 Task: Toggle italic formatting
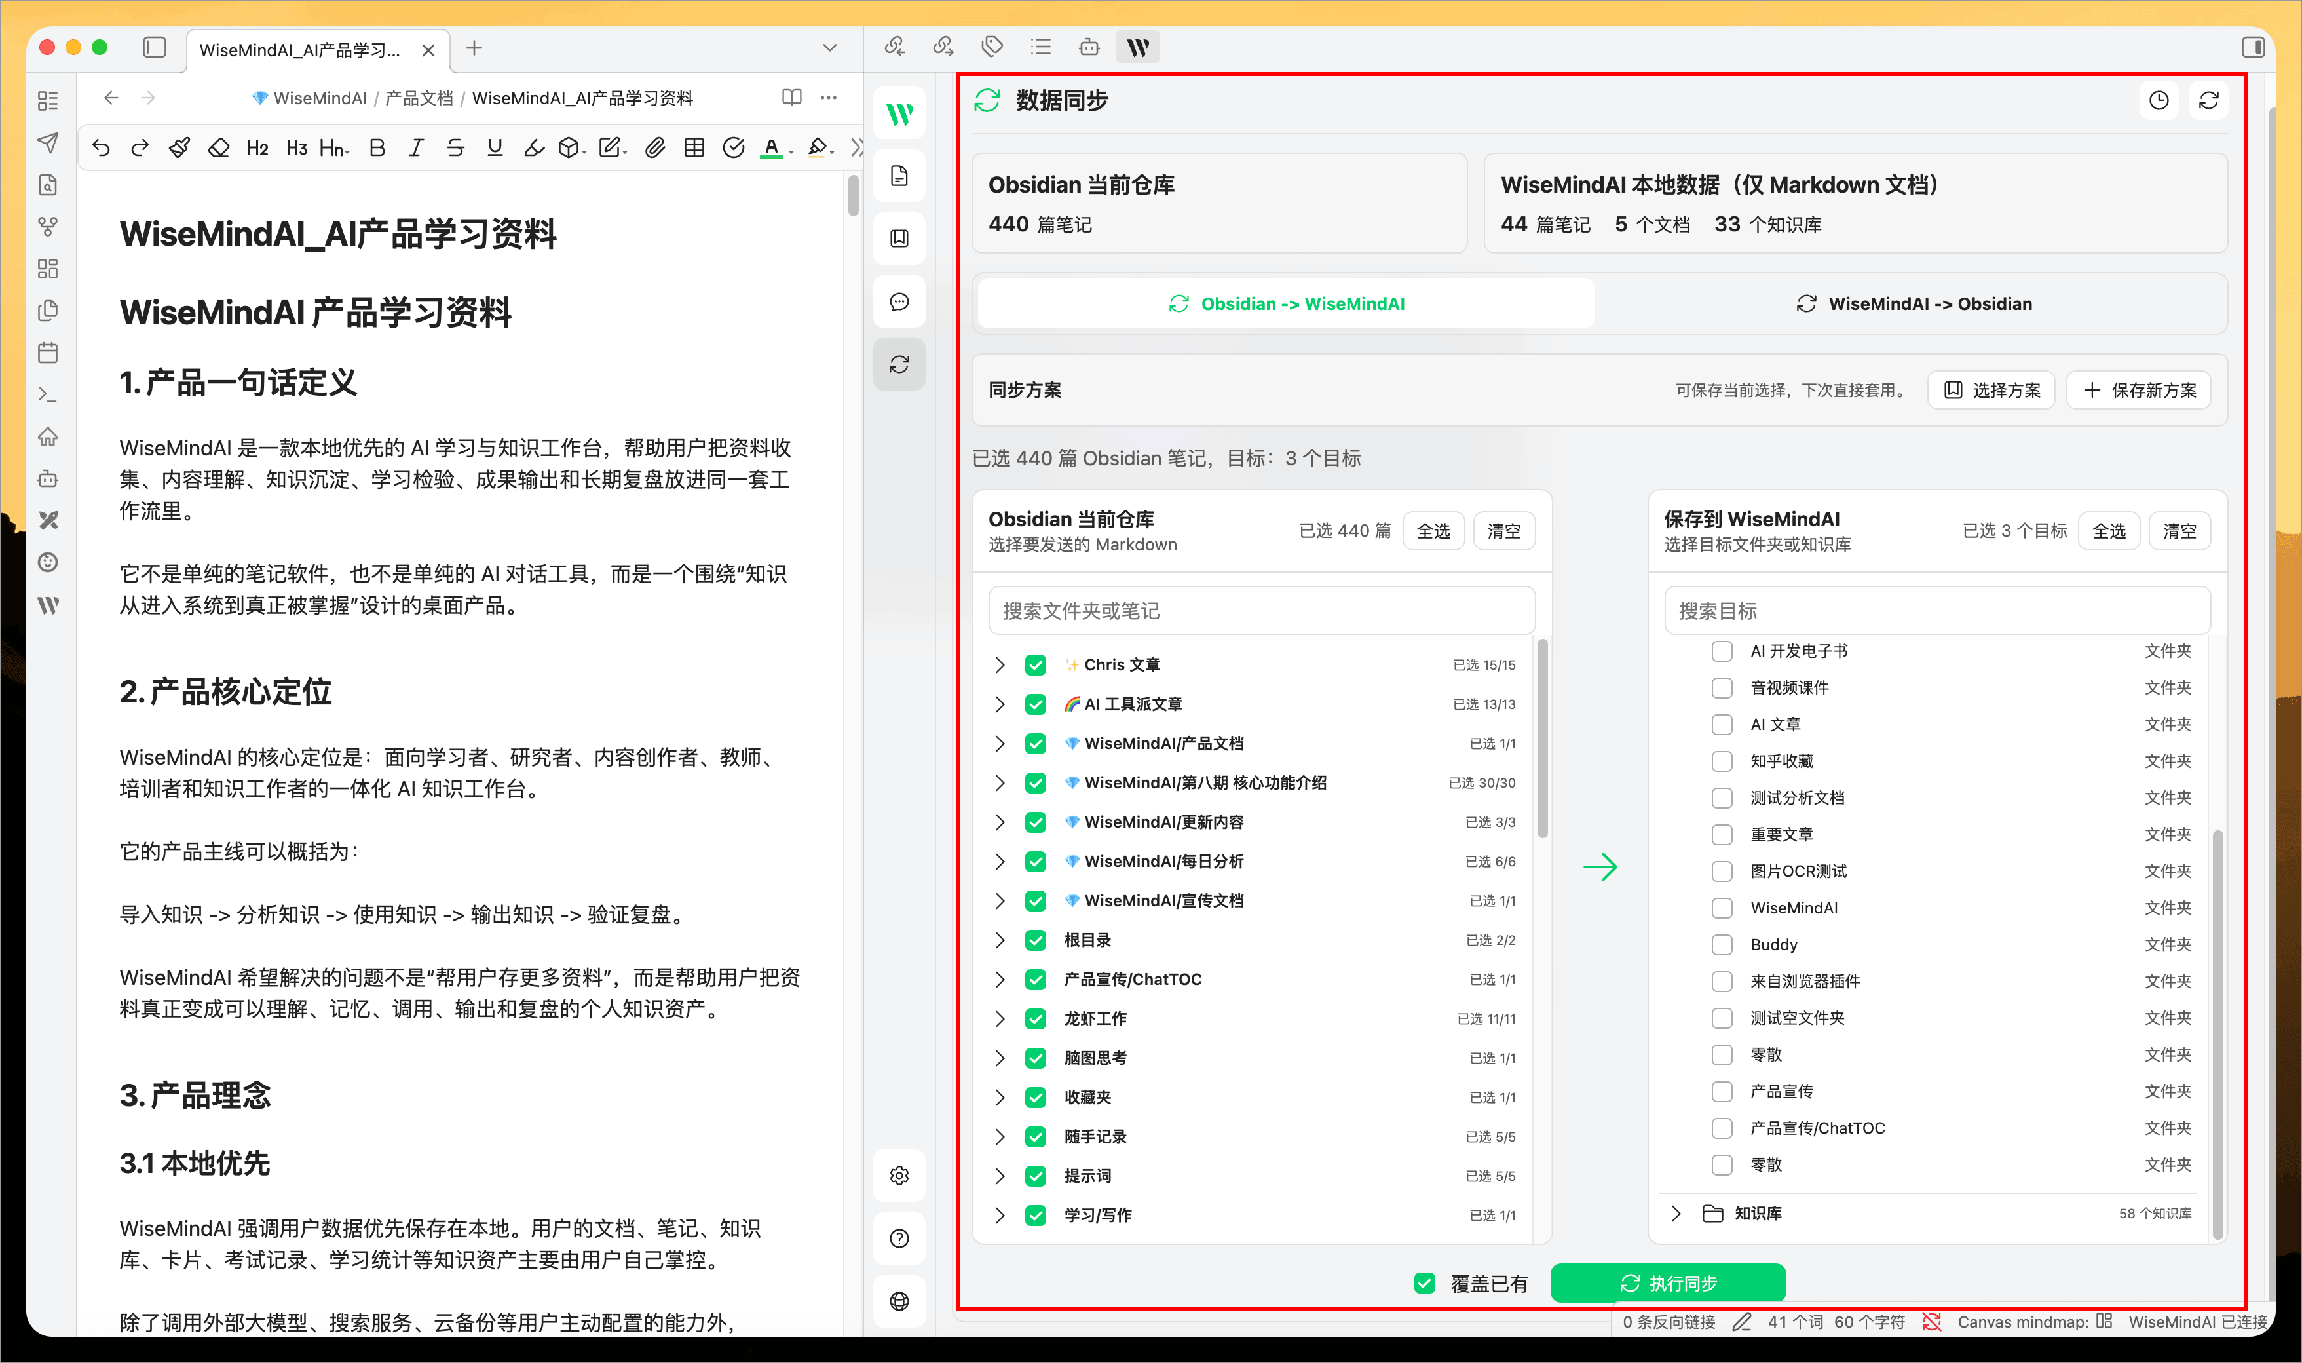pos(416,148)
